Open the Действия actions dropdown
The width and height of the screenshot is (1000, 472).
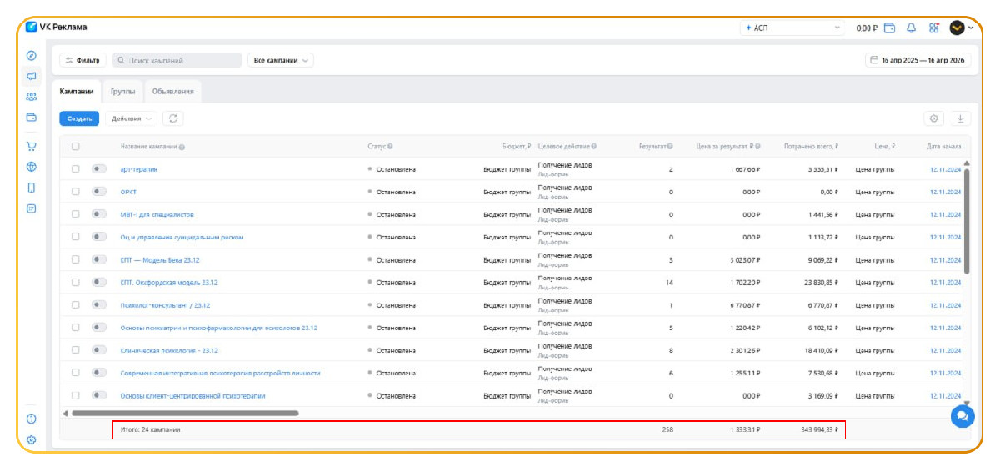pos(131,118)
